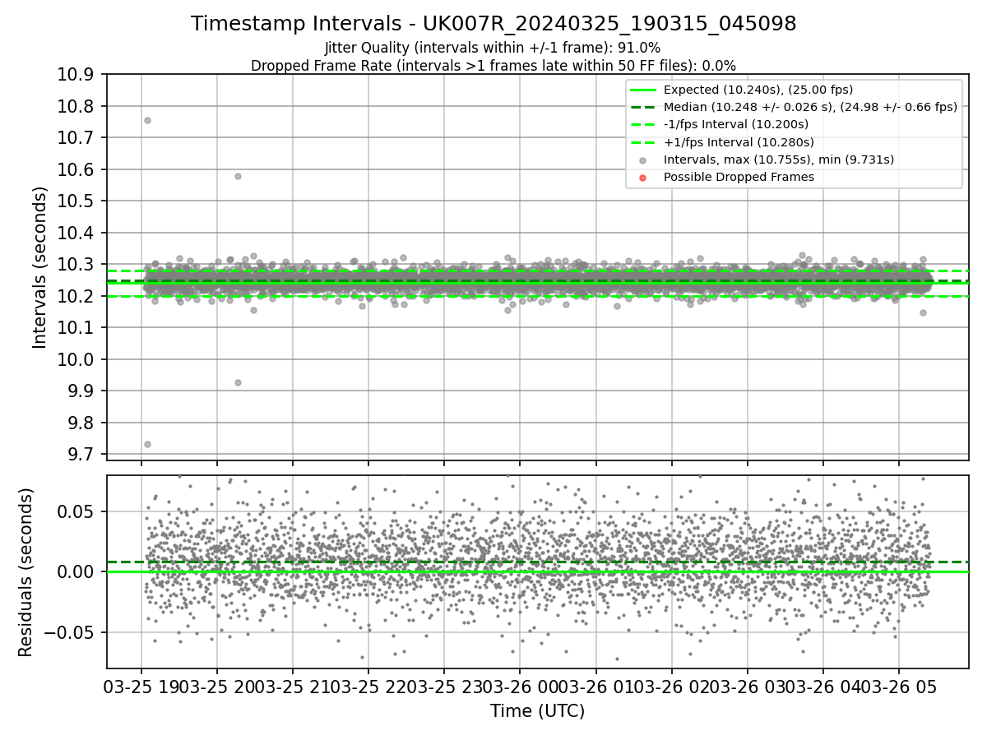Click the 'Jitter Quality' subtitle line
The image size is (987, 740).
tap(493, 48)
